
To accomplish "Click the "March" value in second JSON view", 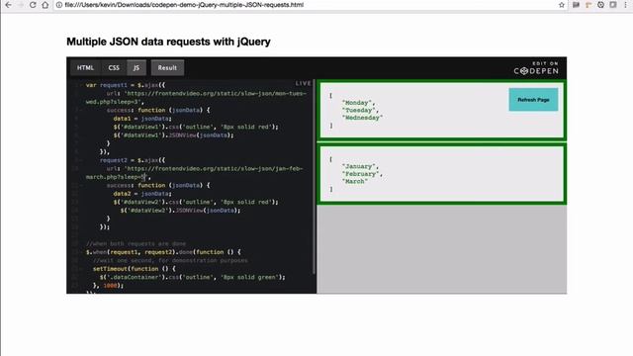I will coord(355,181).
